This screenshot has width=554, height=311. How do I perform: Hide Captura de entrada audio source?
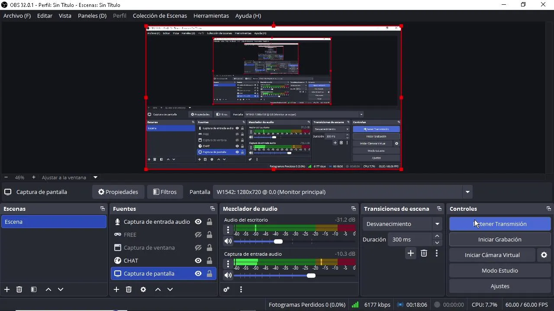198,222
